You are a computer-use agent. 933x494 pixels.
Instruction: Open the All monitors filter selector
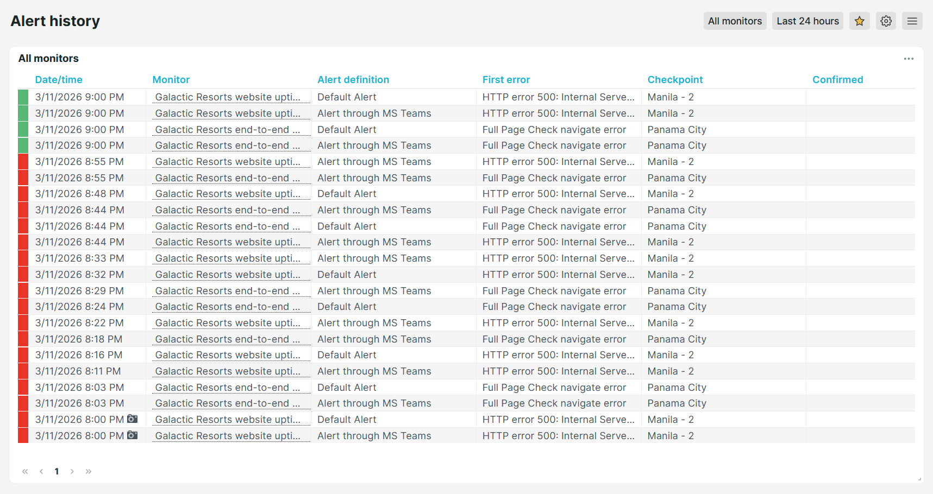click(x=735, y=21)
